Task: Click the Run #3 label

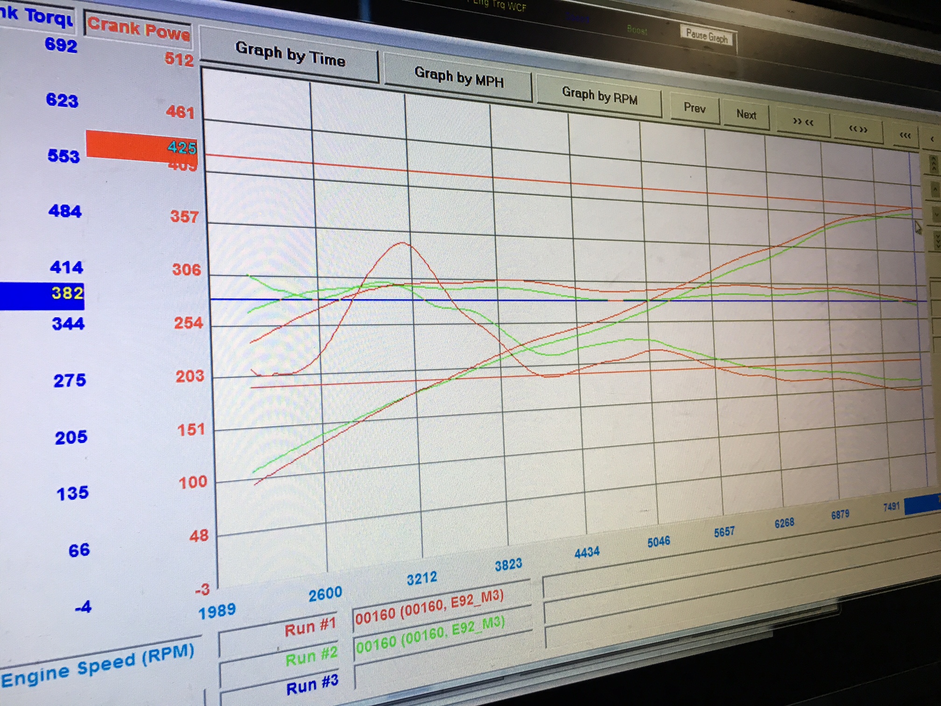Action: [312, 685]
